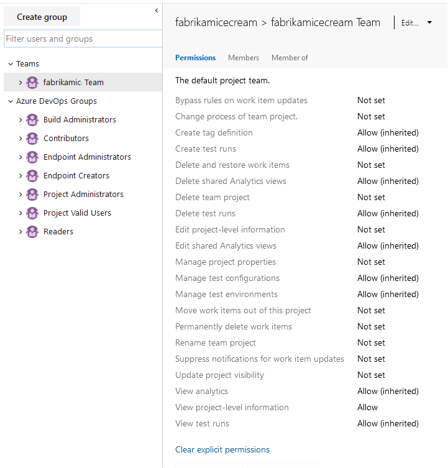Change View analytics permission value
This screenshot has height=468, width=448.
click(388, 391)
